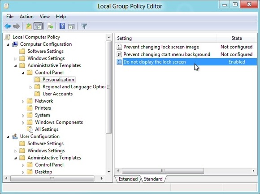Collapse the Control Panel node under Computer Configuration
260x194 pixels.
(23, 73)
